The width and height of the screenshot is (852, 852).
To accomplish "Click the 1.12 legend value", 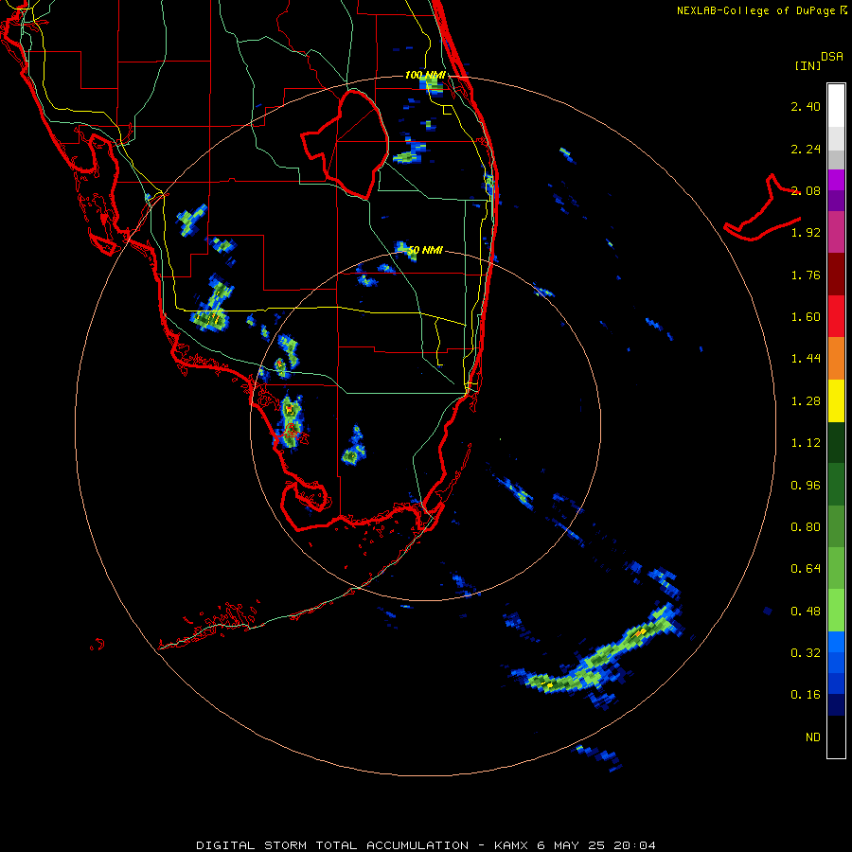I will (x=806, y=443).
